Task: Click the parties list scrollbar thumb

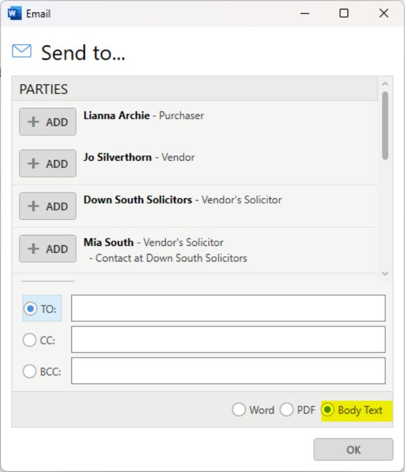Action: click(x=385, y=125)
